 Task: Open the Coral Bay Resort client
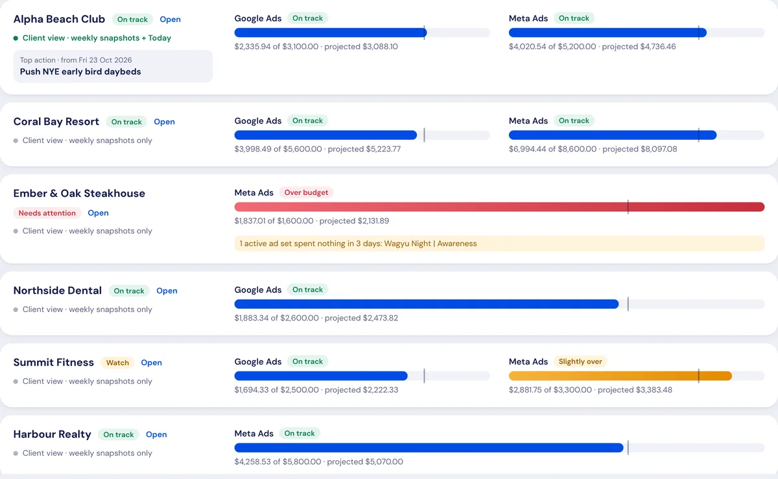164,122
